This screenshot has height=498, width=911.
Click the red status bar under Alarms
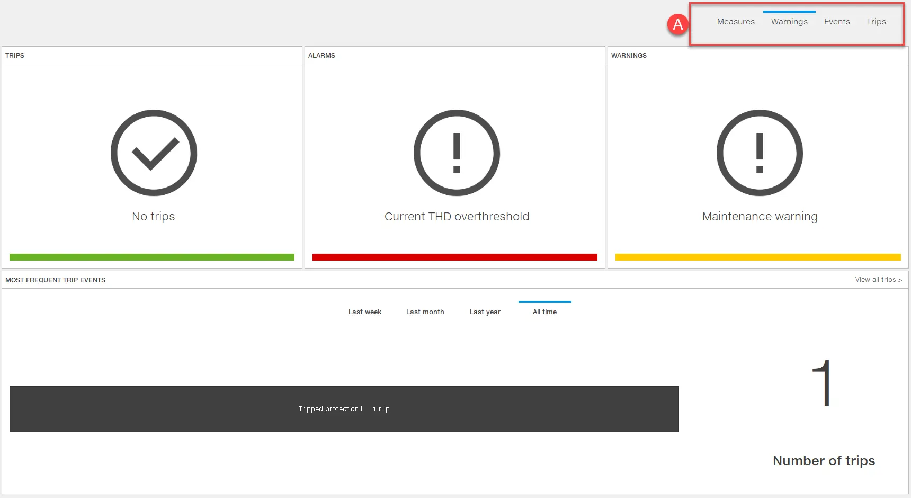click(x=455, y=257)
